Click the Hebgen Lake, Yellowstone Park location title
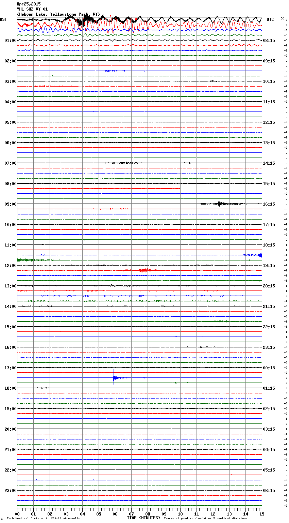Screen dimensions: 289x523 point(58,14)
